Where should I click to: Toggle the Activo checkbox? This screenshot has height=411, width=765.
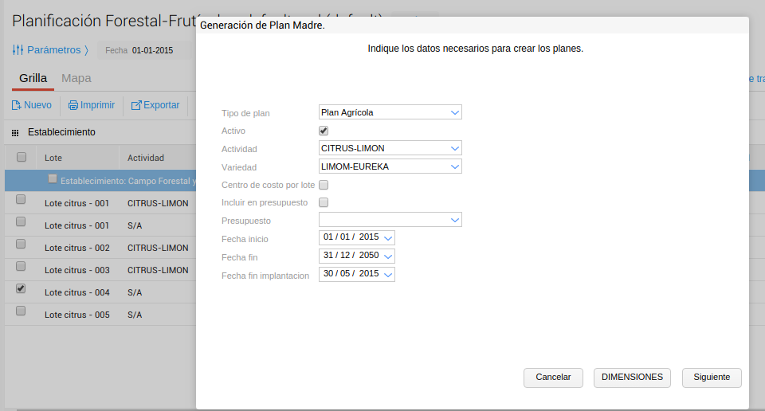(x=324, y=131)
